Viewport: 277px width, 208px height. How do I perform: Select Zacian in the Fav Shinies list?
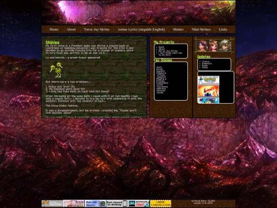tap(160, 92)
